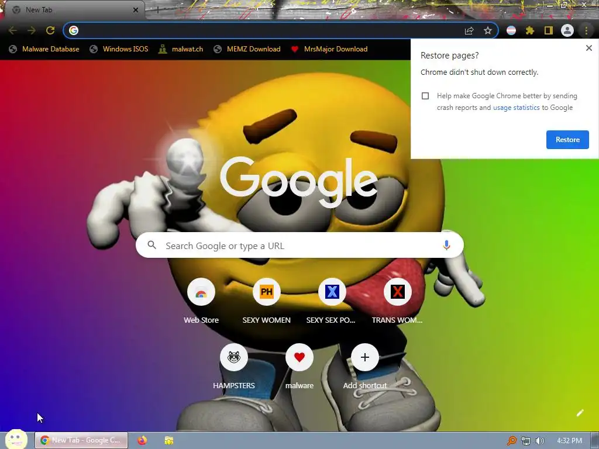Close the Restore pages popup

[588, 48]
